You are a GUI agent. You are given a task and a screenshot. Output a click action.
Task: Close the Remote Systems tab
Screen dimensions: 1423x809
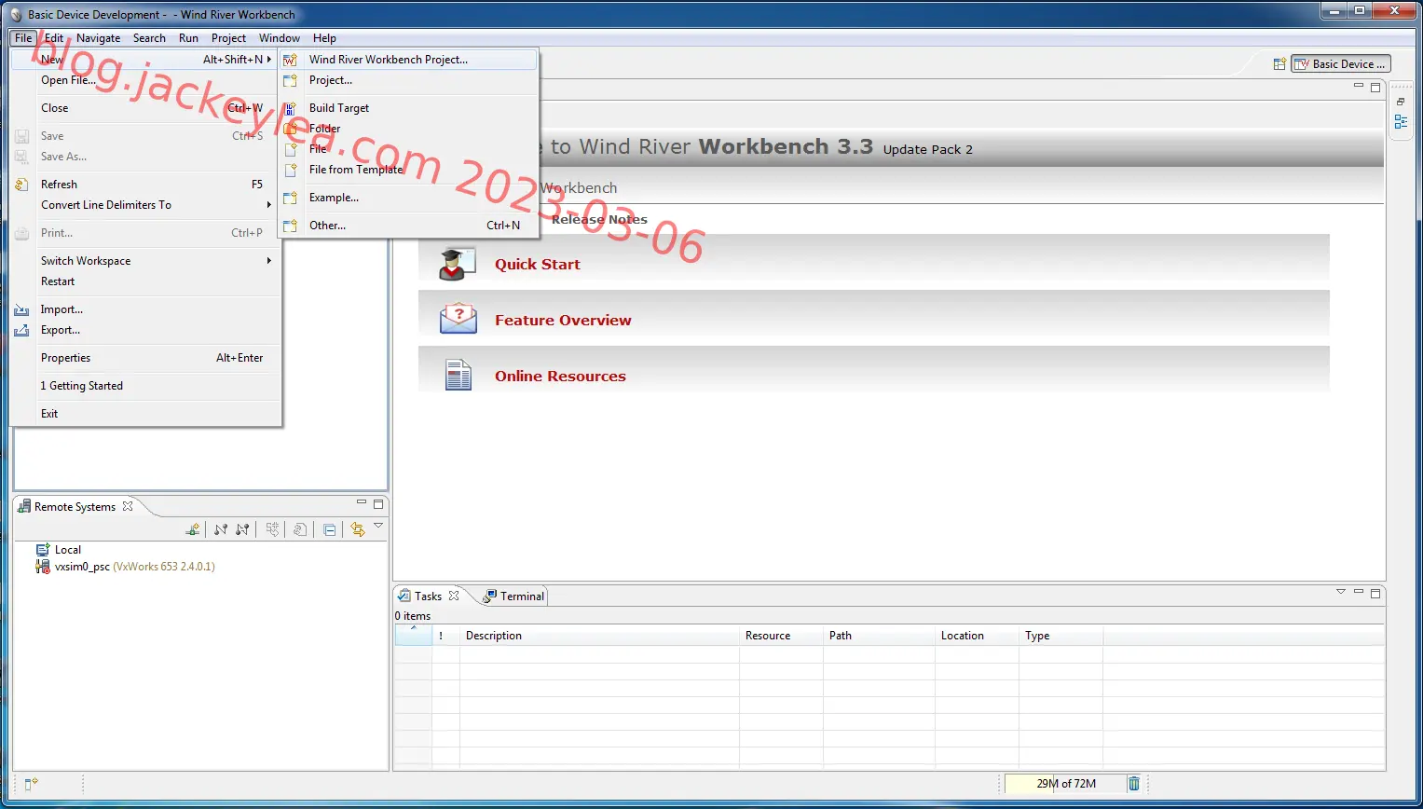[x=128, y=506]
